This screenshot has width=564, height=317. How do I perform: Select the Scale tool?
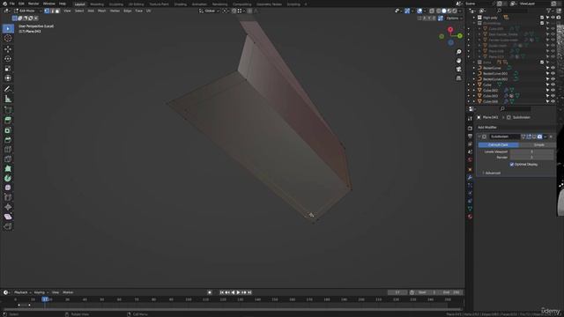[x=8, y=69]
